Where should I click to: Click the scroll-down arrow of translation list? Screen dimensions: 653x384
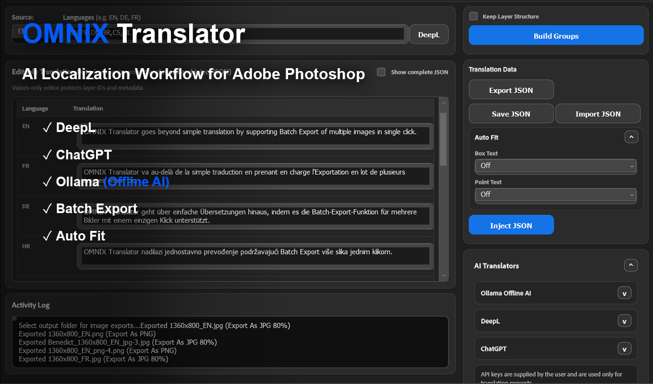pyautogui.click(x=443, y=276)
